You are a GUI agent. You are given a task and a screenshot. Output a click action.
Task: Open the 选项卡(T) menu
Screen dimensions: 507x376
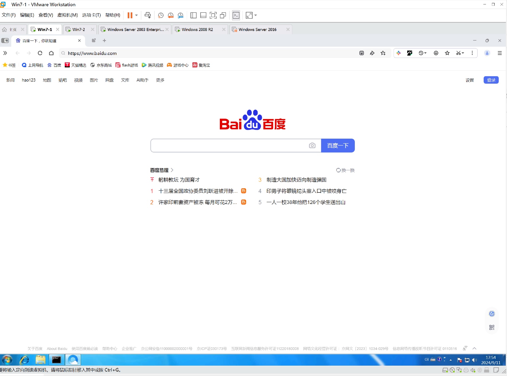tap(92, 15)
